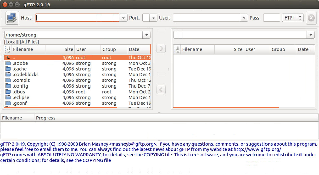319x175 pixels.
Task: Select the .cache row name
Action: tap(20, 69)
